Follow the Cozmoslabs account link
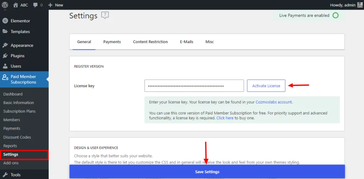Viewport: 364px width, 179px height. [274, 102]
